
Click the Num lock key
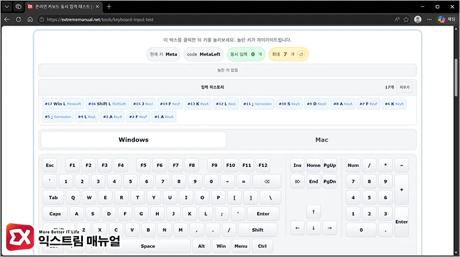[x=353, y=165]
